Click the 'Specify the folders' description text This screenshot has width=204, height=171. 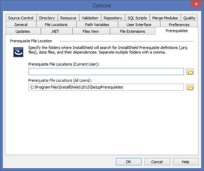(x=108, y=50)
